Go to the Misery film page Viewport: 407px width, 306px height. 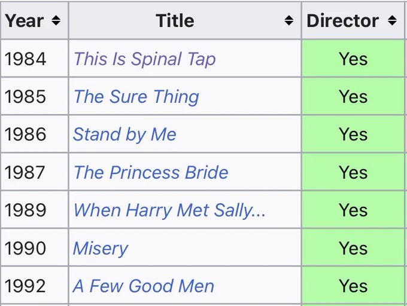tap(101, 248)
